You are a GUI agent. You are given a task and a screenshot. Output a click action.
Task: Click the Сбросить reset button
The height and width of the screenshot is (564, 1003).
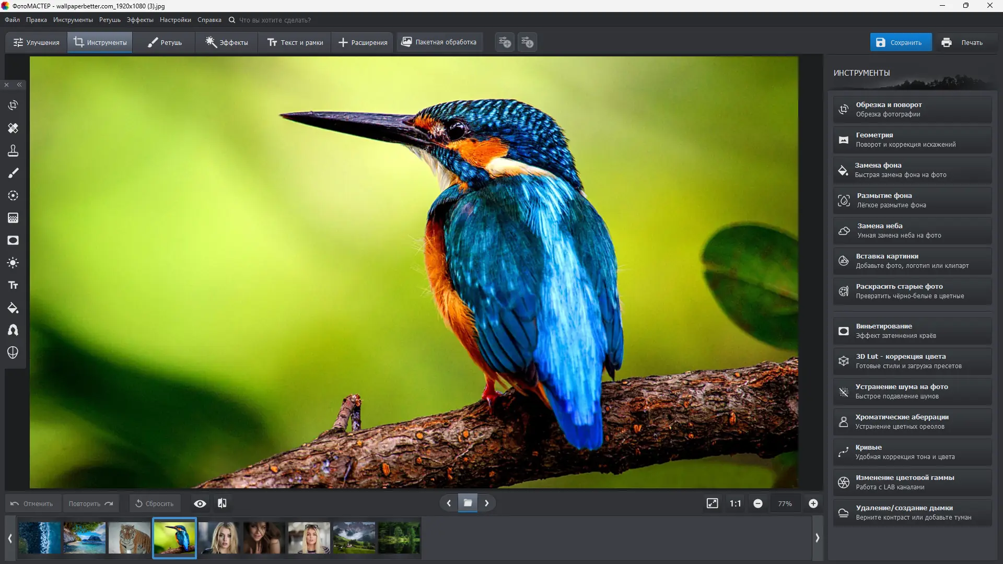pos(154,503)
